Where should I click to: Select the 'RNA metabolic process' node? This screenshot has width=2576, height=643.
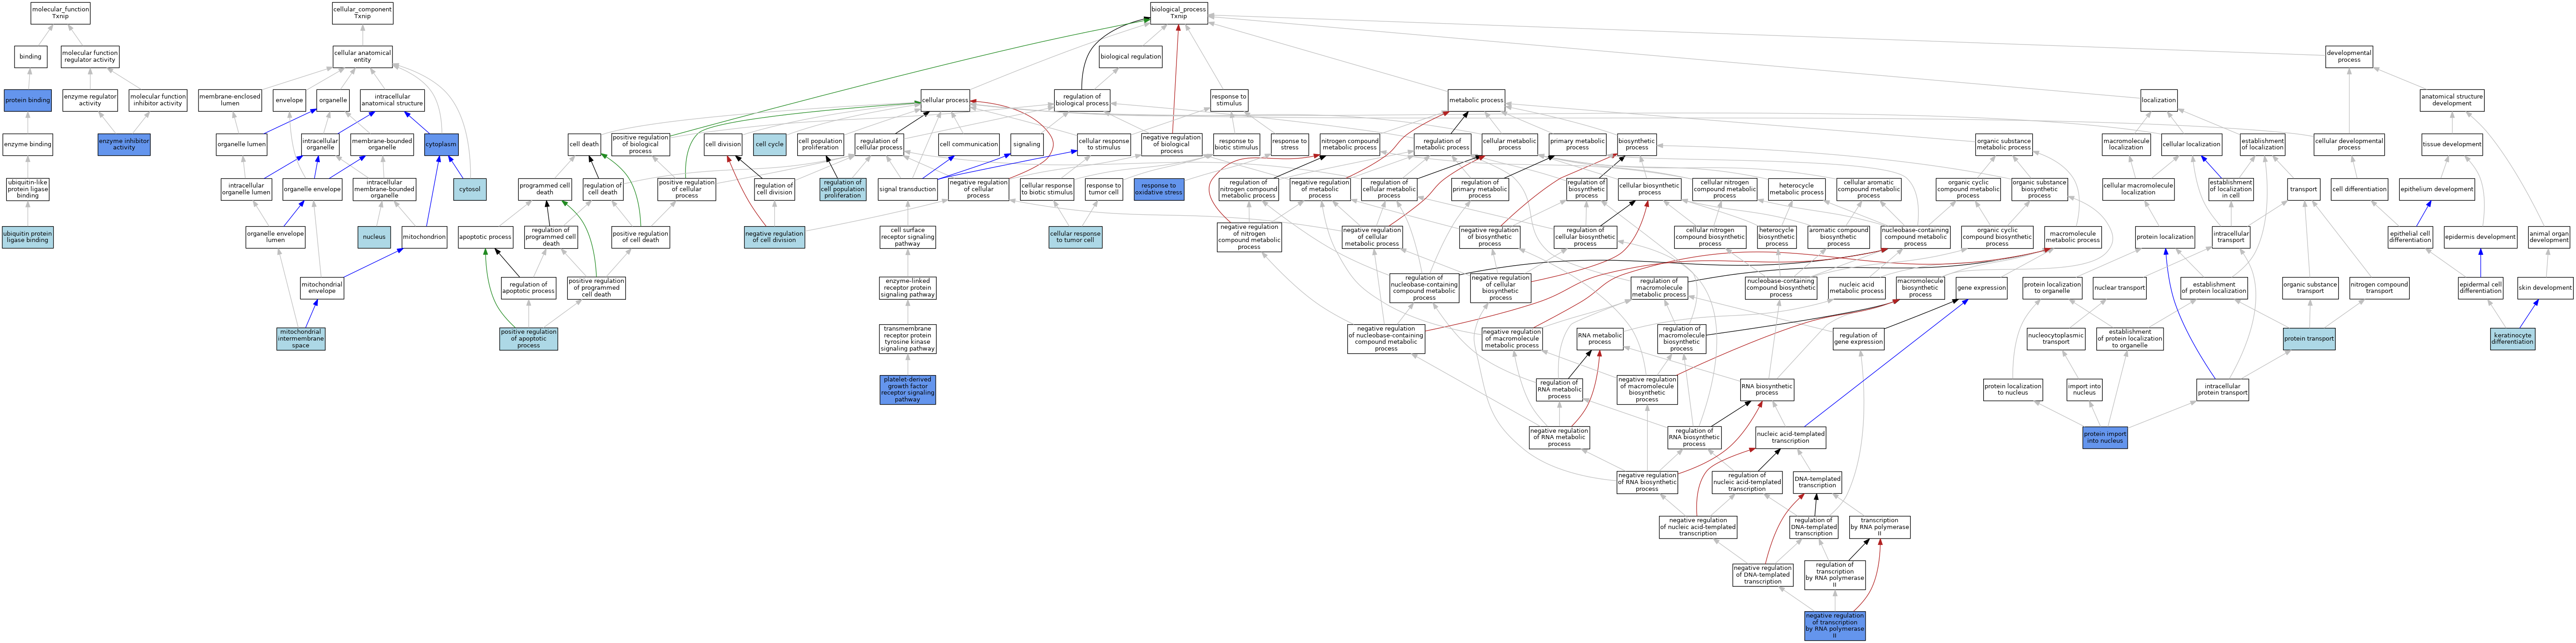point(1599,339)
